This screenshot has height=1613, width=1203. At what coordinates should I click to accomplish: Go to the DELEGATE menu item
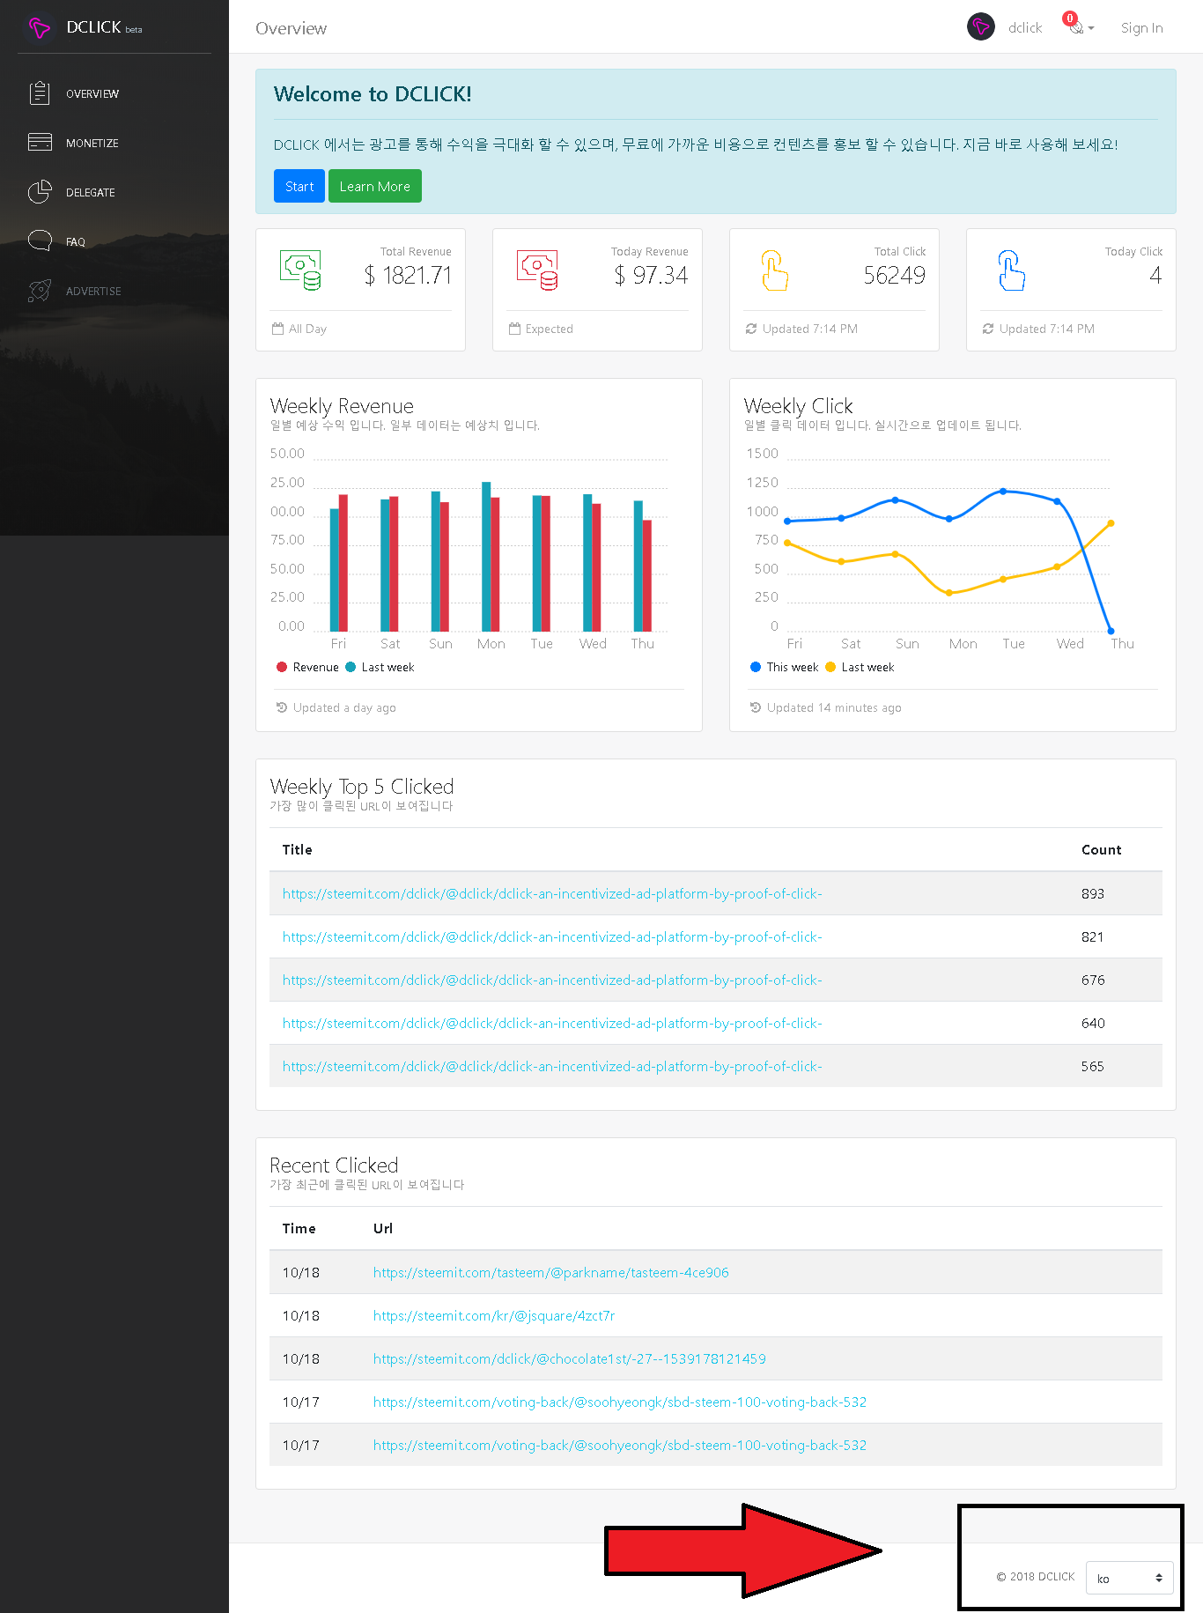point(91,192)
